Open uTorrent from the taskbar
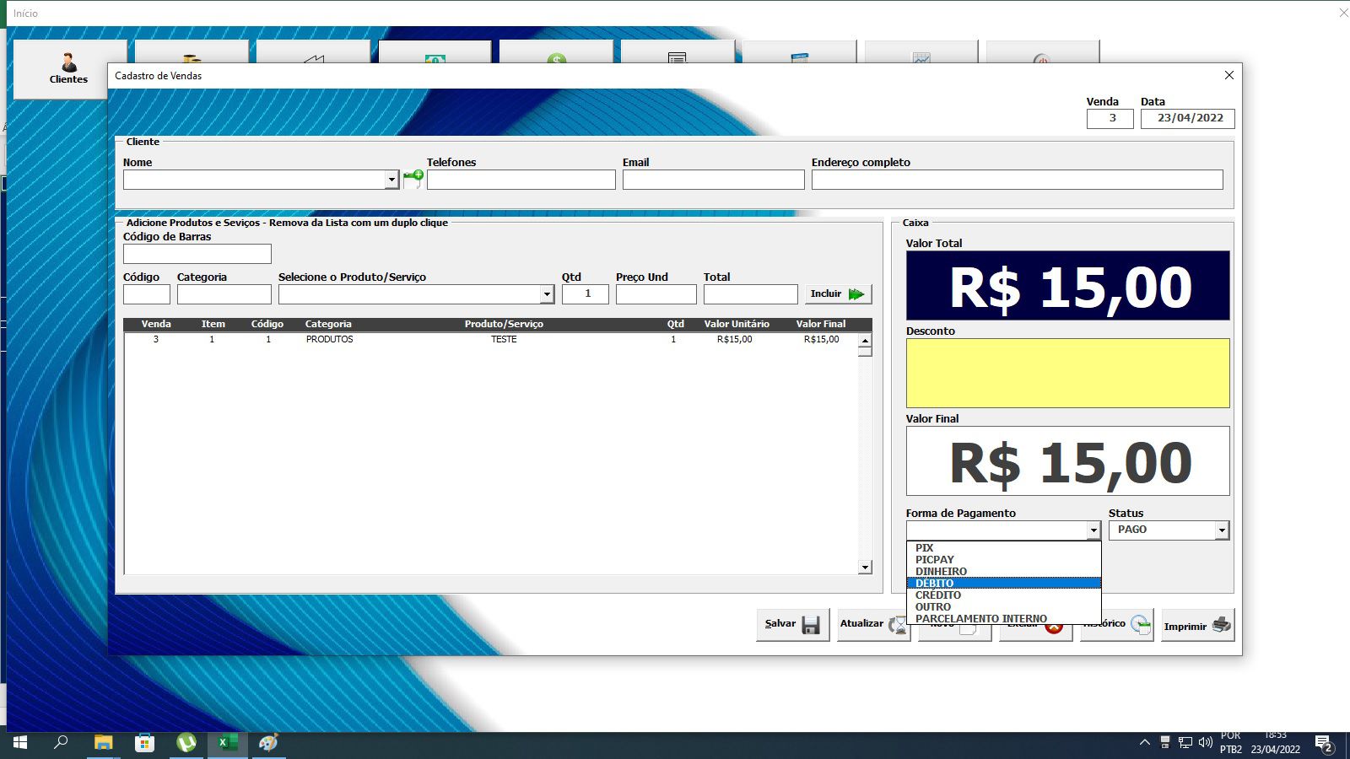 point(186,742)
